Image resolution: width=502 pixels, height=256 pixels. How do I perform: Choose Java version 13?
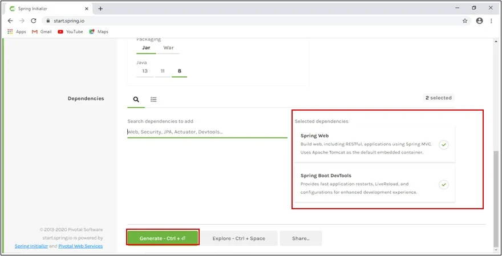tap(145, 71)
